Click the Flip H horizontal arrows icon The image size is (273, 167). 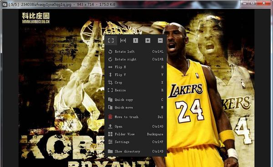point(110,67)
